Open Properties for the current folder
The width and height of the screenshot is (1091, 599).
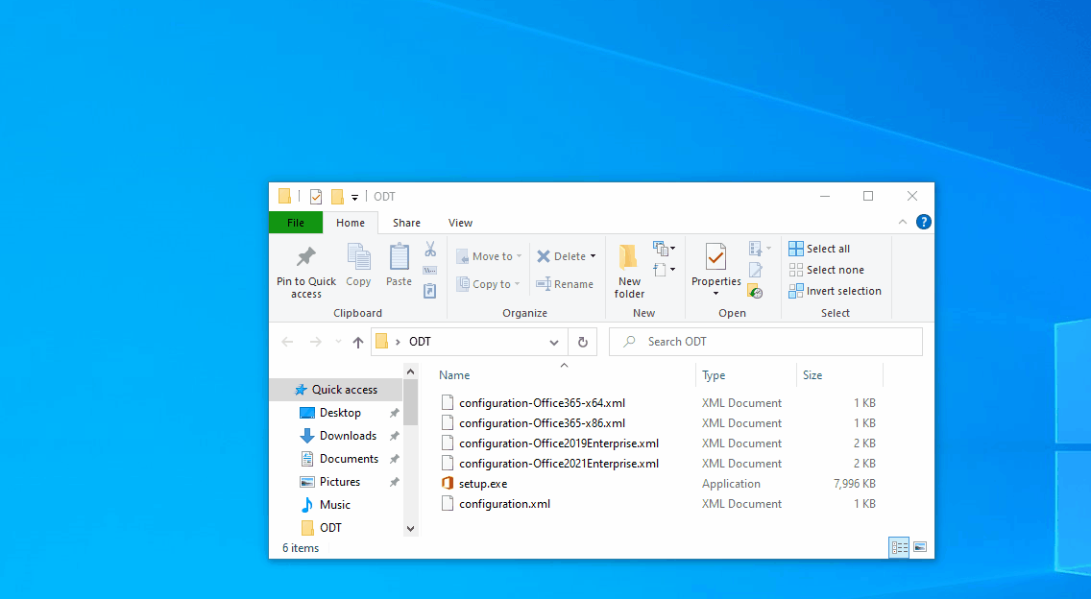click(x=715, y=264)
